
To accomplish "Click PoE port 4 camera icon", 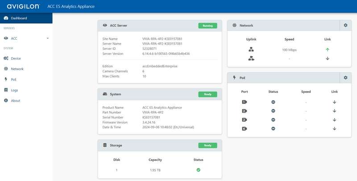I will point(244,129).
